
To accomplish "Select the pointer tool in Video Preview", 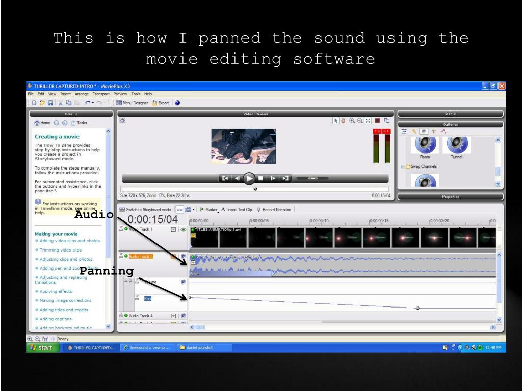I will pyautogui.click(x=335, y=121).
